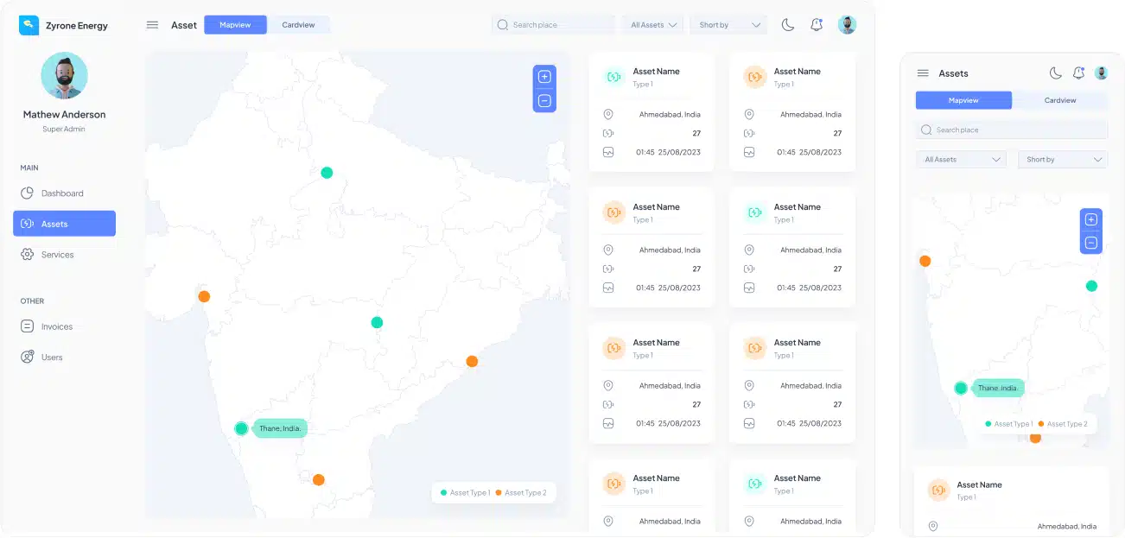Click the Zyrone Energy logo
Screen dimensions: 1125x538
point(29,25)
